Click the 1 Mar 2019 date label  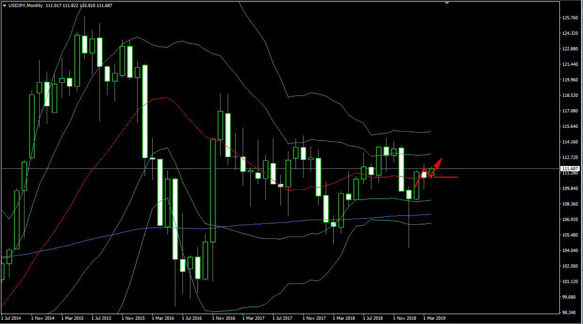435,318
